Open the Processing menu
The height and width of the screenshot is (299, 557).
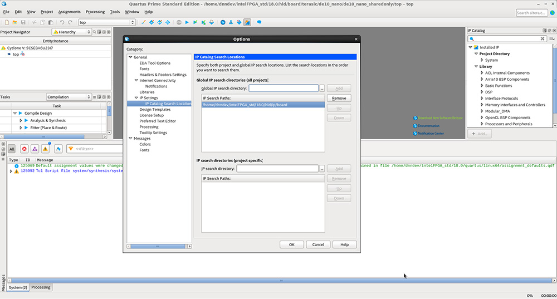(95, 12)
